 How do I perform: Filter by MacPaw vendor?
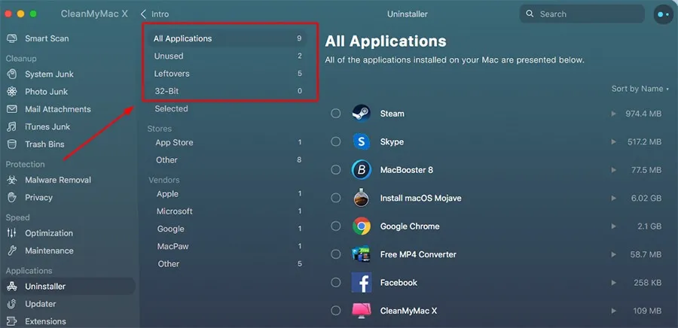point(227,247)
